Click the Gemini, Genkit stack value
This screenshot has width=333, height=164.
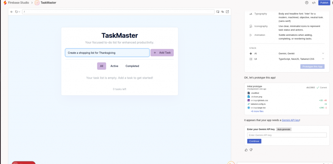pyautogui.click(x=286, y=54)
